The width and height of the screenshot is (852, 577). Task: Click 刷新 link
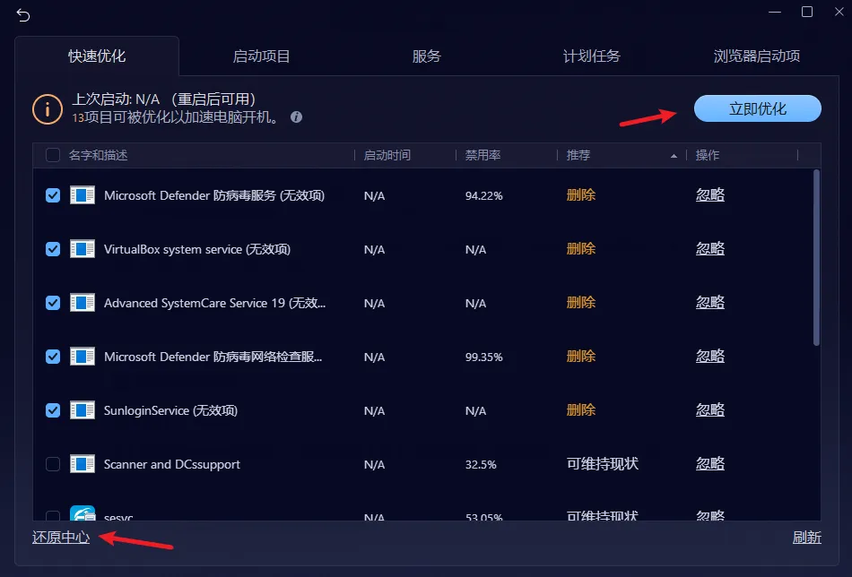807,538
